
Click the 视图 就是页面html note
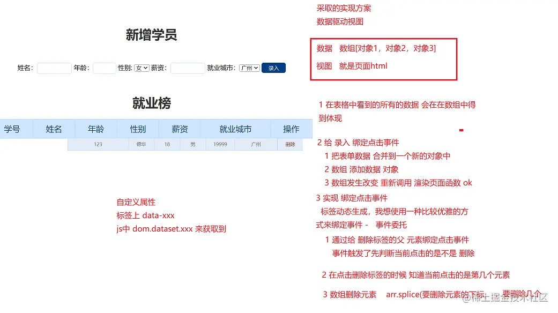click(x=352, y=66)
